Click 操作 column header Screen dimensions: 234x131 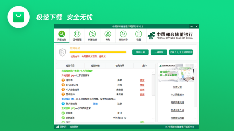click(x=144, y=65)
